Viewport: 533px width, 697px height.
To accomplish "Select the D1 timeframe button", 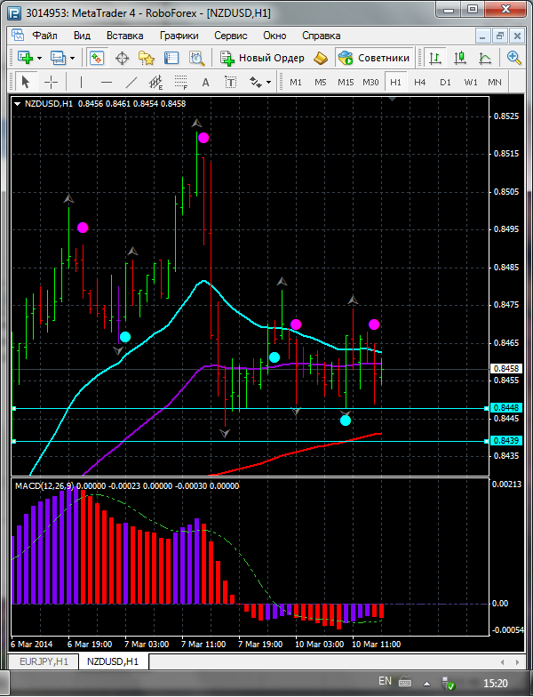I will point(445,82).
